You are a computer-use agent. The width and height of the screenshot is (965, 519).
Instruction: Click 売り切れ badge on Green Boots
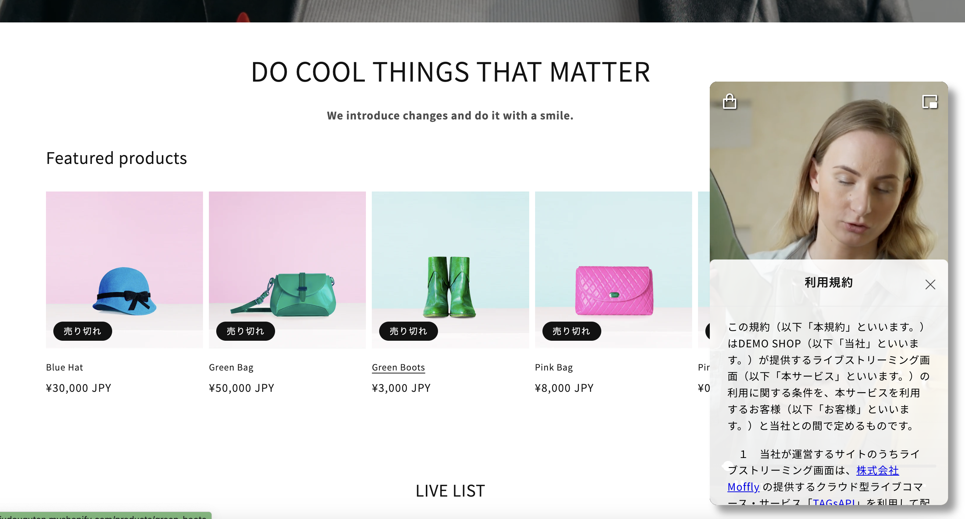(x=408, y=331)
